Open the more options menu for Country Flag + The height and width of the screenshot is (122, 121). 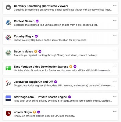115,36
